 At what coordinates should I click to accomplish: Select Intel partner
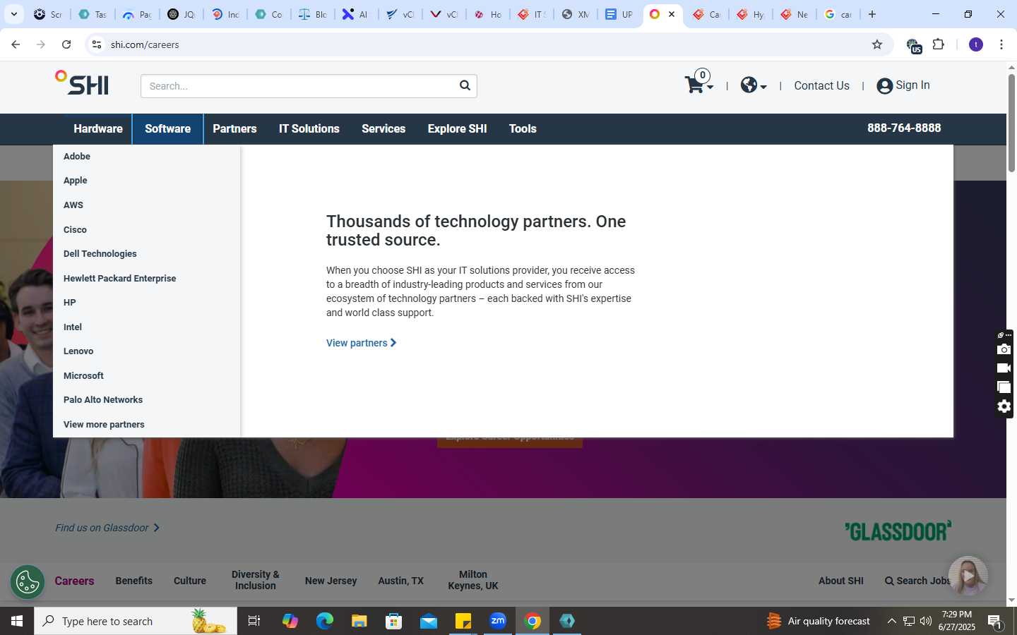73,327
